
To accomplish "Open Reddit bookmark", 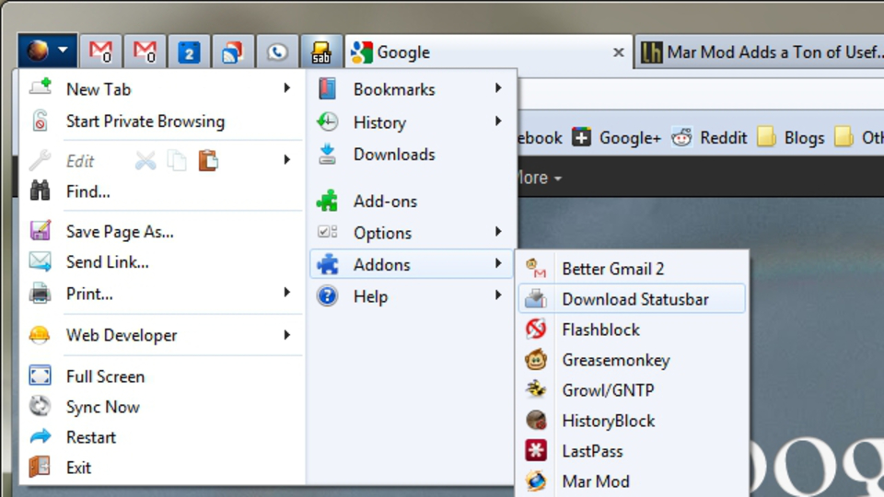I will pyautogui.click(x=709, y=137).
